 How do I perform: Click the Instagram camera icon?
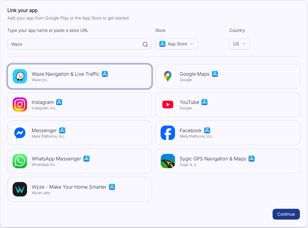(20, 105)
